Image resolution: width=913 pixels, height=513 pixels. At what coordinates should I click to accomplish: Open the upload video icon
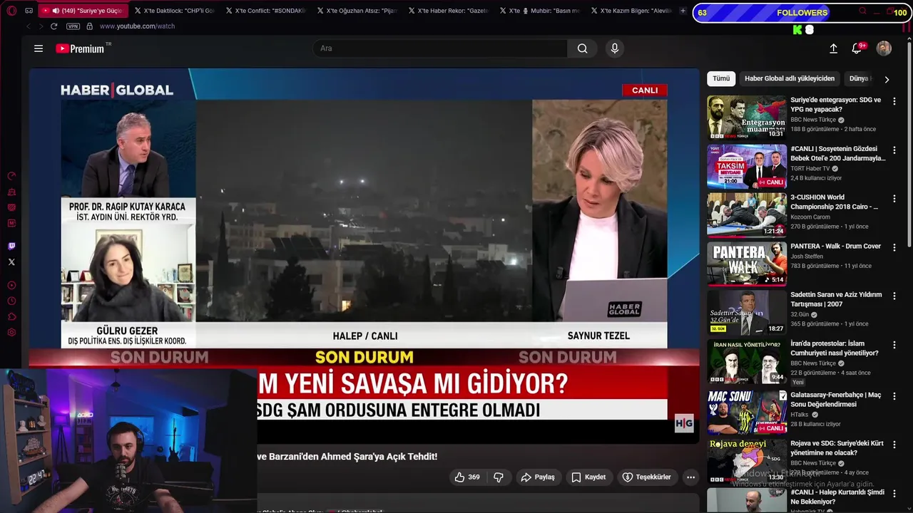(833, 48)
